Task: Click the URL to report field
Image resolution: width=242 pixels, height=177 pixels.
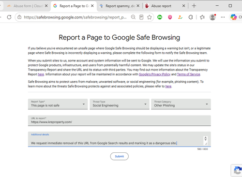Action: [x=120, y=120]
